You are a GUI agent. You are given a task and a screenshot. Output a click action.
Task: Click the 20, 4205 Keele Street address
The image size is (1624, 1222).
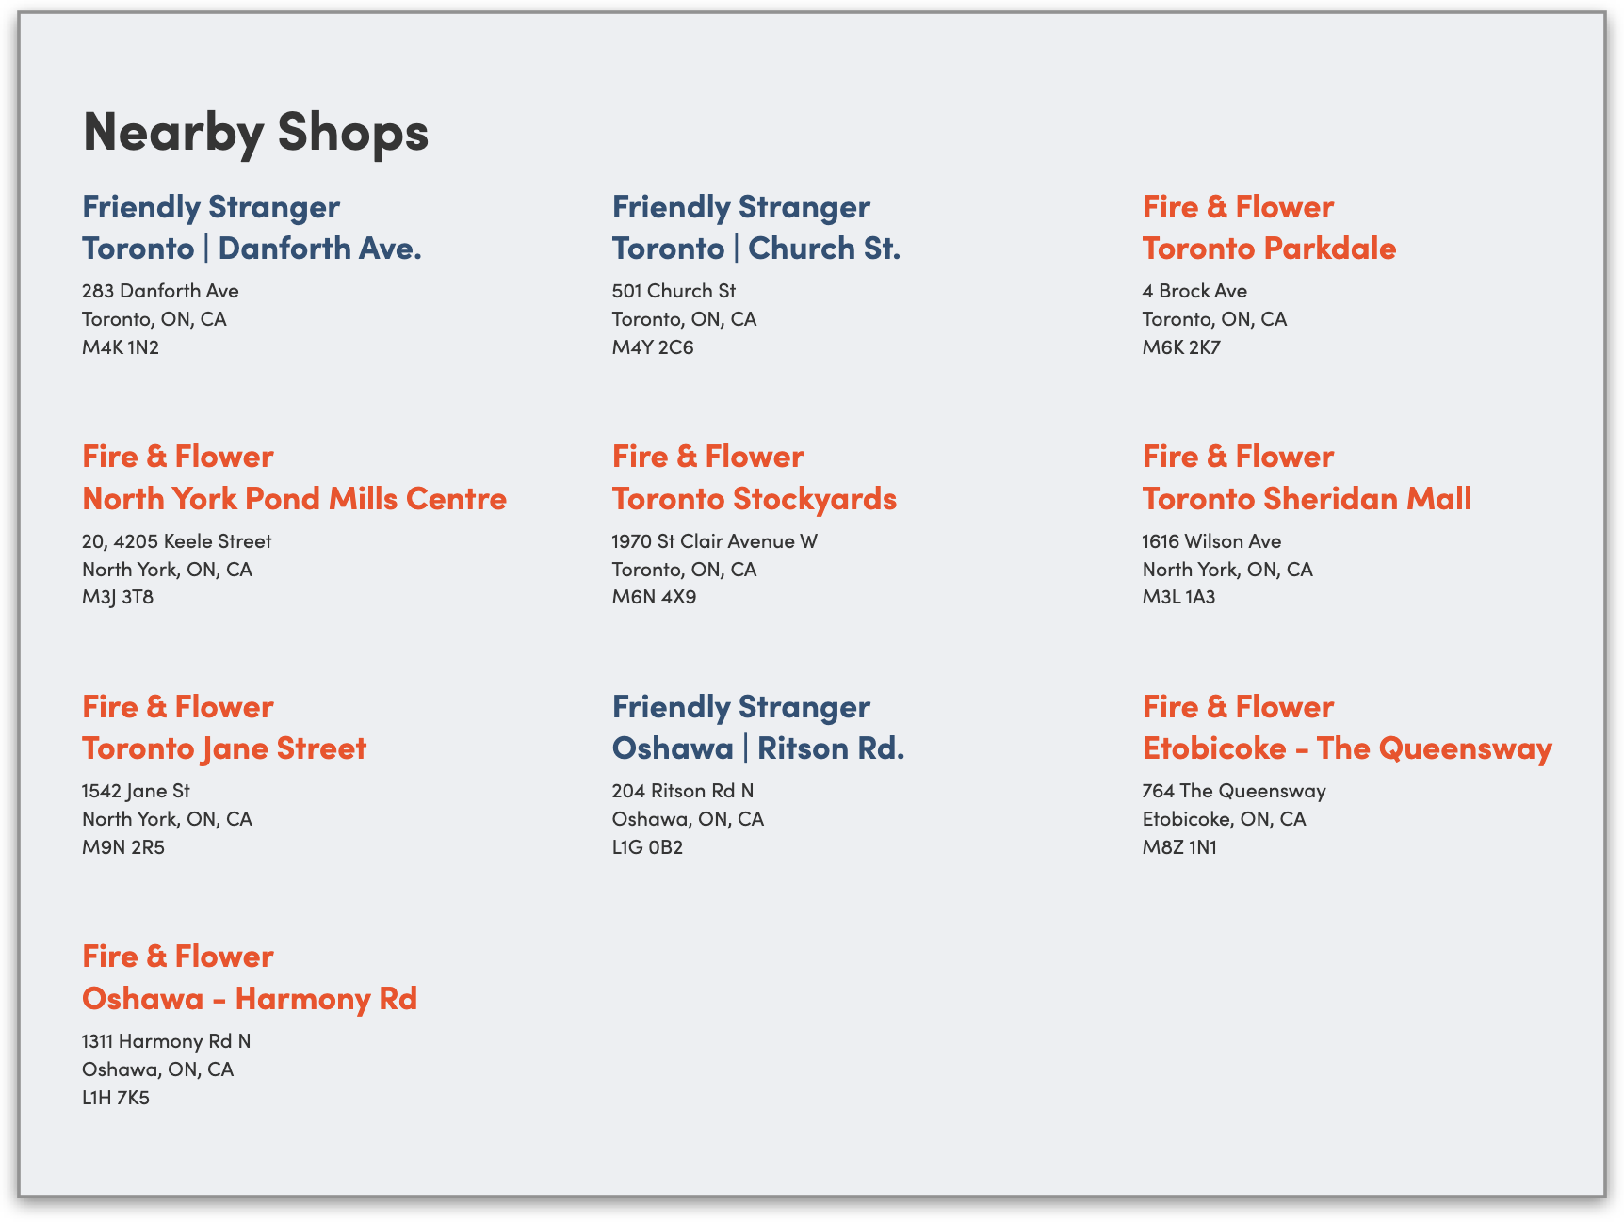click(x=176, y=541)
